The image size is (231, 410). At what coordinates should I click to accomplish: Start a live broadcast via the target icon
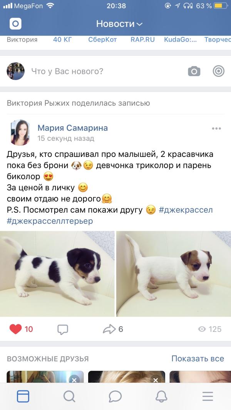[x=218, y=71]
